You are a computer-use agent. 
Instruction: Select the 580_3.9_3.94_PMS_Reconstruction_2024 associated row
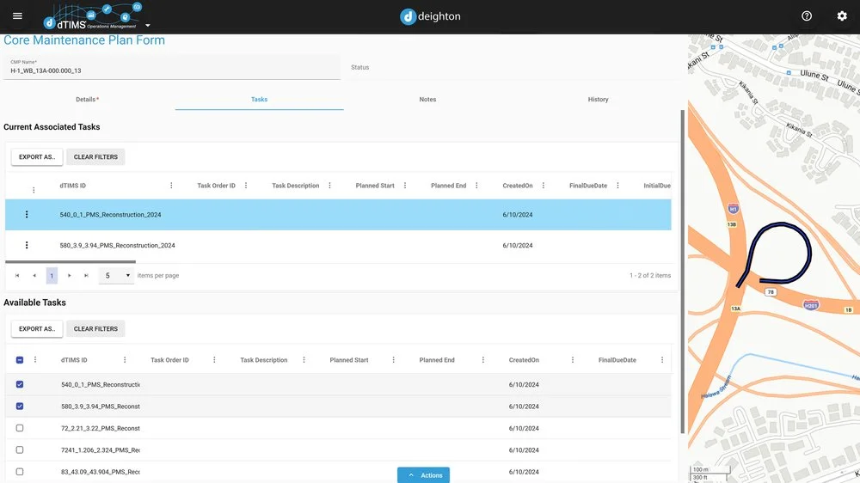point(338,245)
